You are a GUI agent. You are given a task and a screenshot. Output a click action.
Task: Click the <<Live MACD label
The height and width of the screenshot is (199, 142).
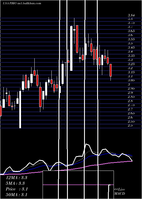120,191
